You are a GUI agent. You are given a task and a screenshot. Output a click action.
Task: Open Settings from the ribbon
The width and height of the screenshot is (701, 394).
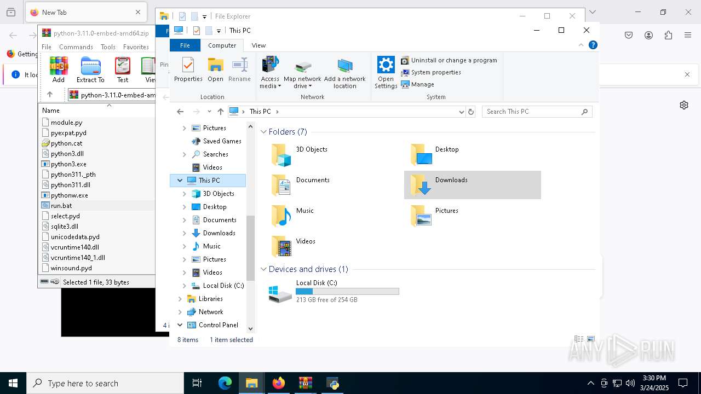click(386, 72)
